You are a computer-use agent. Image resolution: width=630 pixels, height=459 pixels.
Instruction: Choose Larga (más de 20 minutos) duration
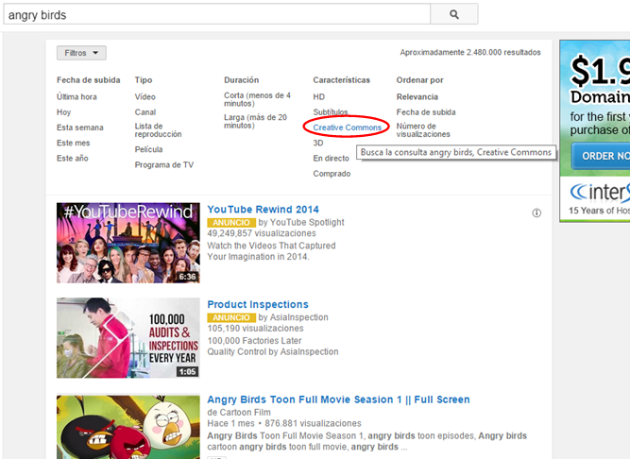coord(256,121)
